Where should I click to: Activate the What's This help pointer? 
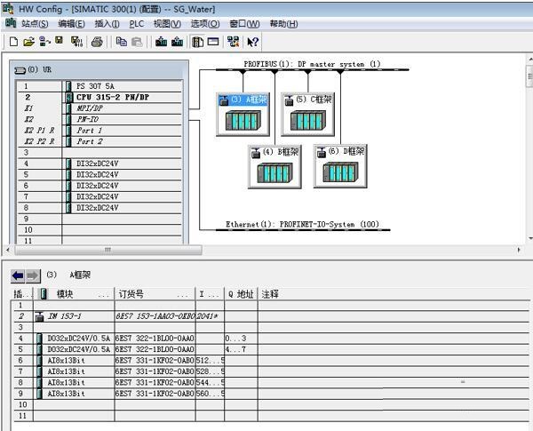(253, 42)
